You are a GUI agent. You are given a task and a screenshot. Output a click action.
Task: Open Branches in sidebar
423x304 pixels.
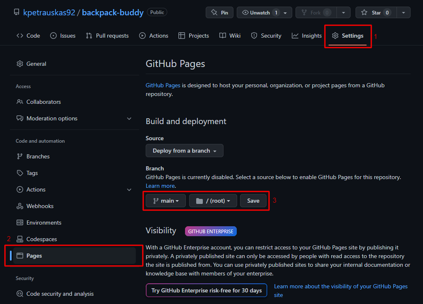[x=75, y=156]
